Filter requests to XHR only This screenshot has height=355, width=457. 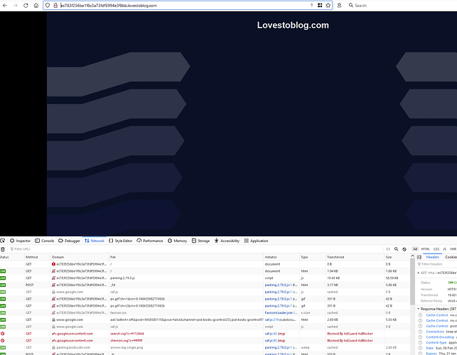pos(453,249)
